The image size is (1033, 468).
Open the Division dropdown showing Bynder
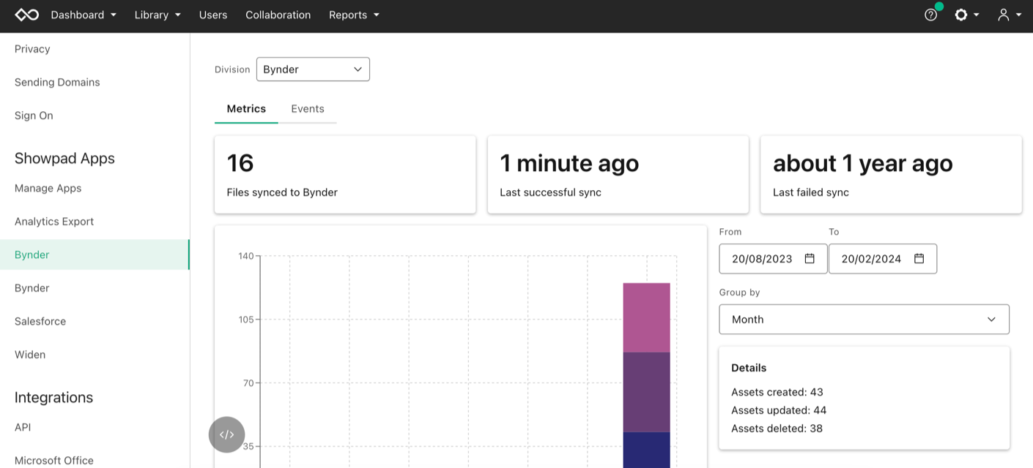pyautogui.click(x=313, y=69)
